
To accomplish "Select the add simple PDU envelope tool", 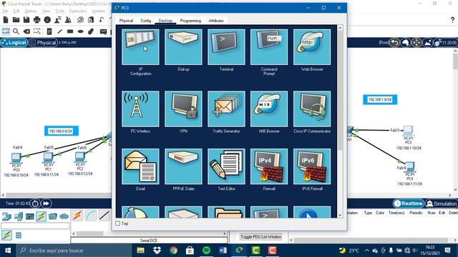I will [103, 31].
